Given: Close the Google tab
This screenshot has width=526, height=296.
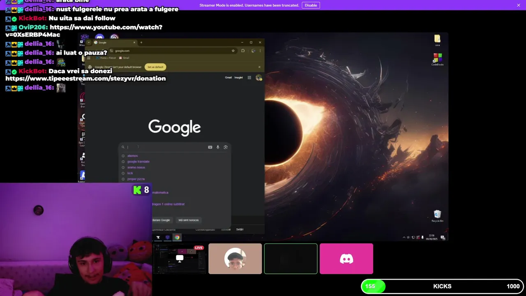Looking at the screenshot, I should [134, 42].
